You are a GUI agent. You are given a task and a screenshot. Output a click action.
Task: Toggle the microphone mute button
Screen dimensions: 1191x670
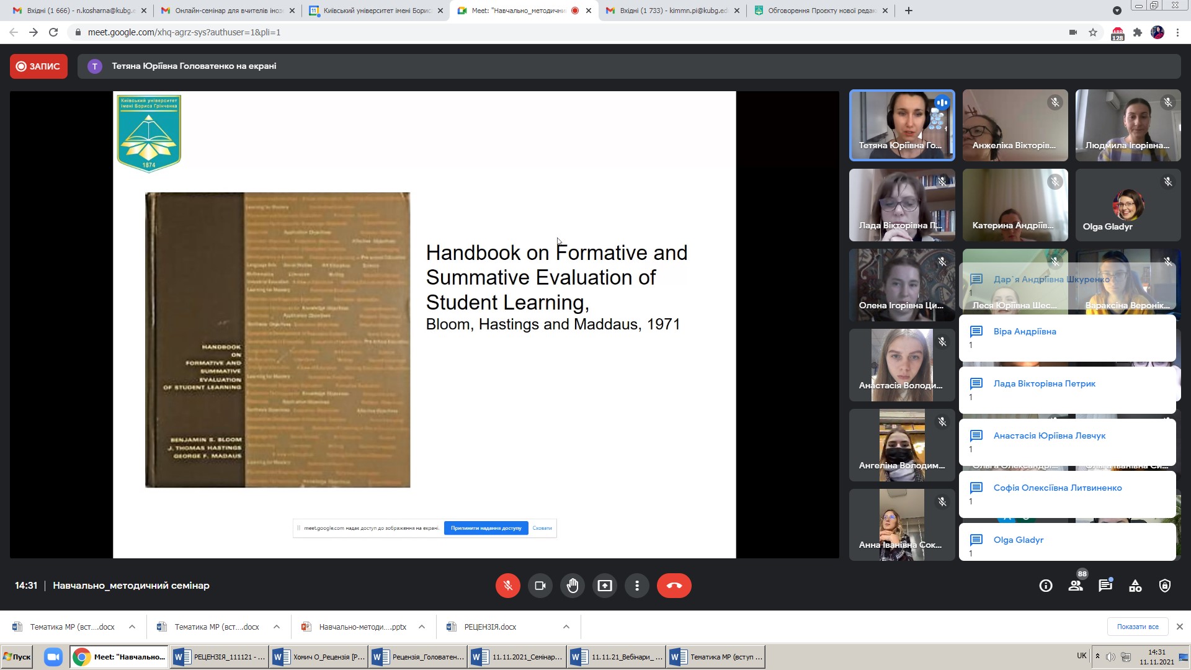point(507,586)
